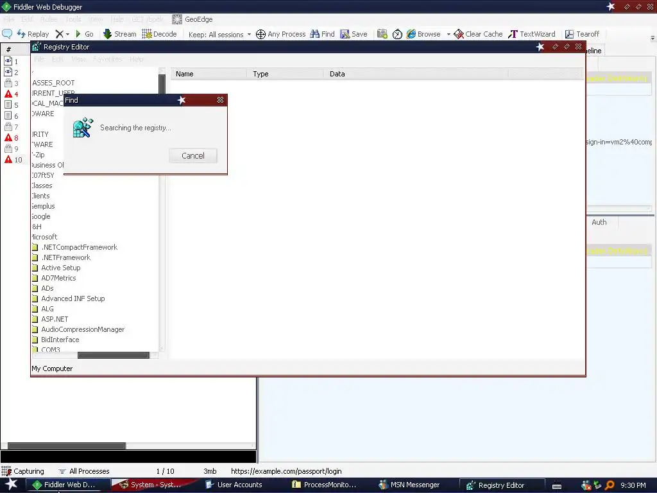This screenshot has width=657, height=493.
Task: Click Find binoculars in Fiddler toolbar
Action: (322, 34)
